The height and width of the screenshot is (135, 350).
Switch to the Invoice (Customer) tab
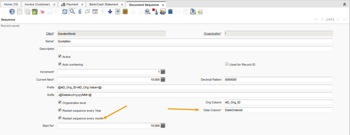[x=38, y=5]
